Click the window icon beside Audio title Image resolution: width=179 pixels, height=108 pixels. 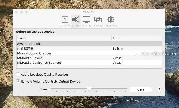(x=83, y=12)
